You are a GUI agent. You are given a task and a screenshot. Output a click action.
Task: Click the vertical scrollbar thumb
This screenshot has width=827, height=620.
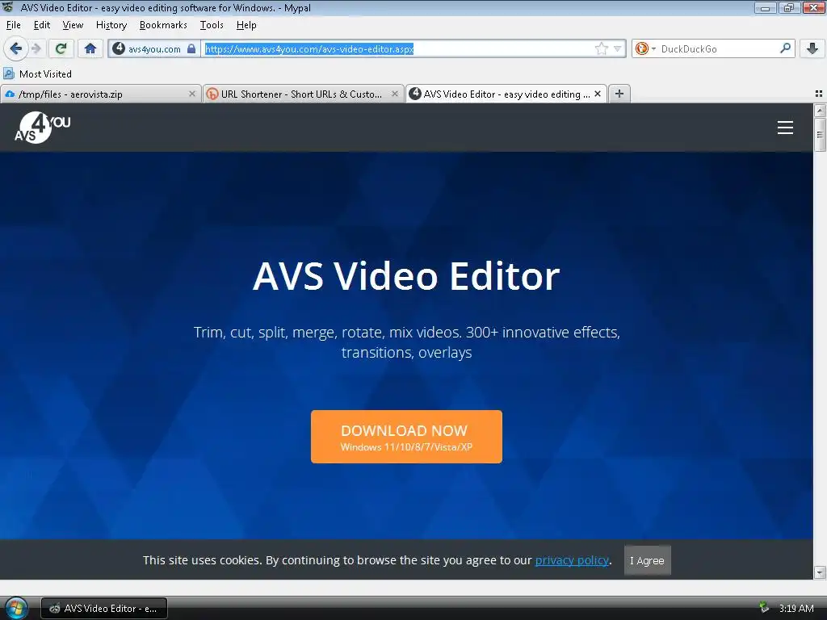[820, 135]
